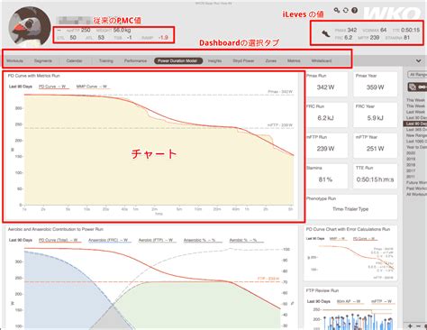Screen dimensions: 427x330
Task: Click the running shoe sport icon
Action: pos(325,33)
